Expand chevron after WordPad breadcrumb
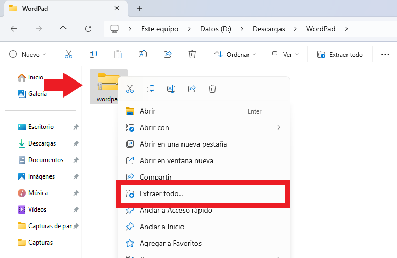Viewport: 397px width, 258px height. [346, 29]
